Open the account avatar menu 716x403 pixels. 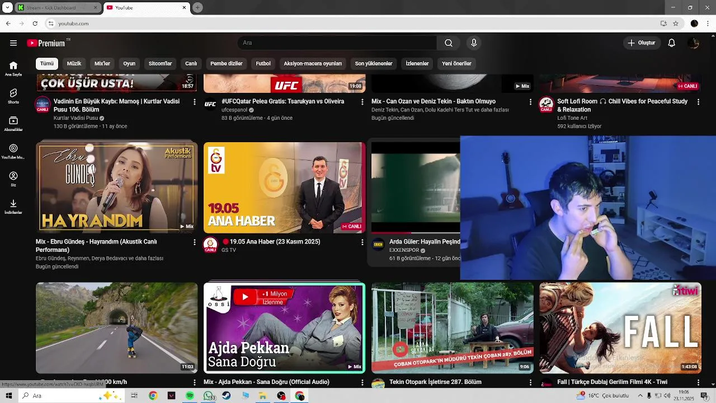(694, 43)
